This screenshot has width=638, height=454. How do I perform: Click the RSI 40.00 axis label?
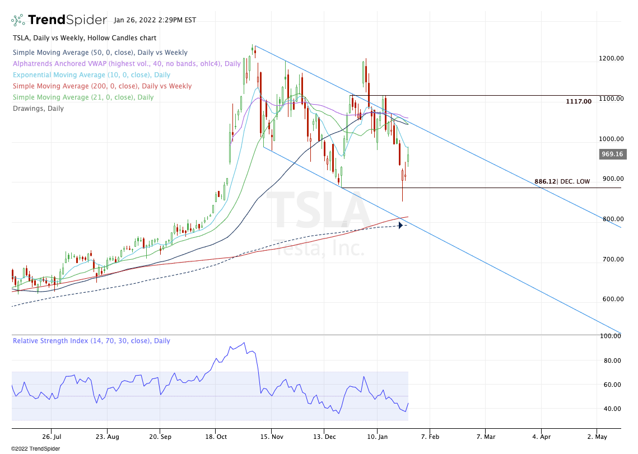click(x=612, y=409)
